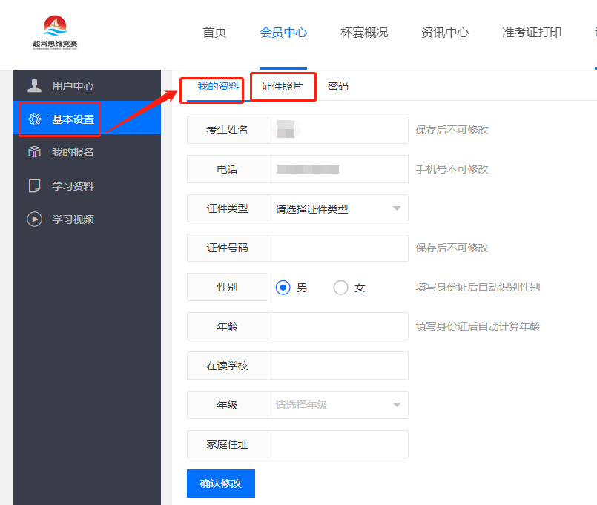Viewport: 597px width, 505px height.
Task: Click the 在读学校 input field
Action: tap(338, 366)
